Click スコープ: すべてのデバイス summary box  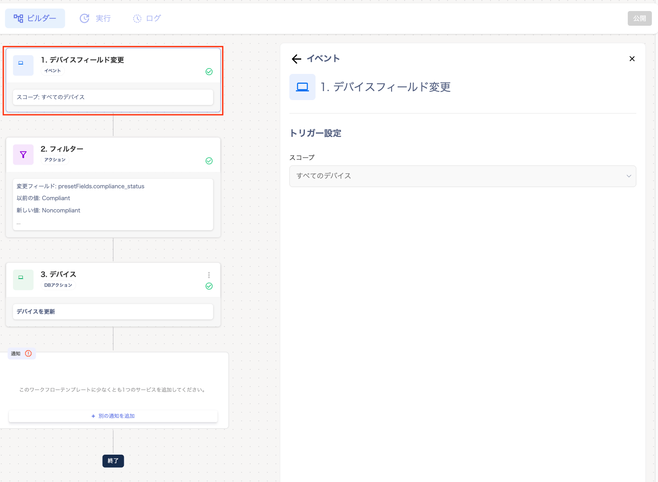pyautogui.click(x=113, y=97)
